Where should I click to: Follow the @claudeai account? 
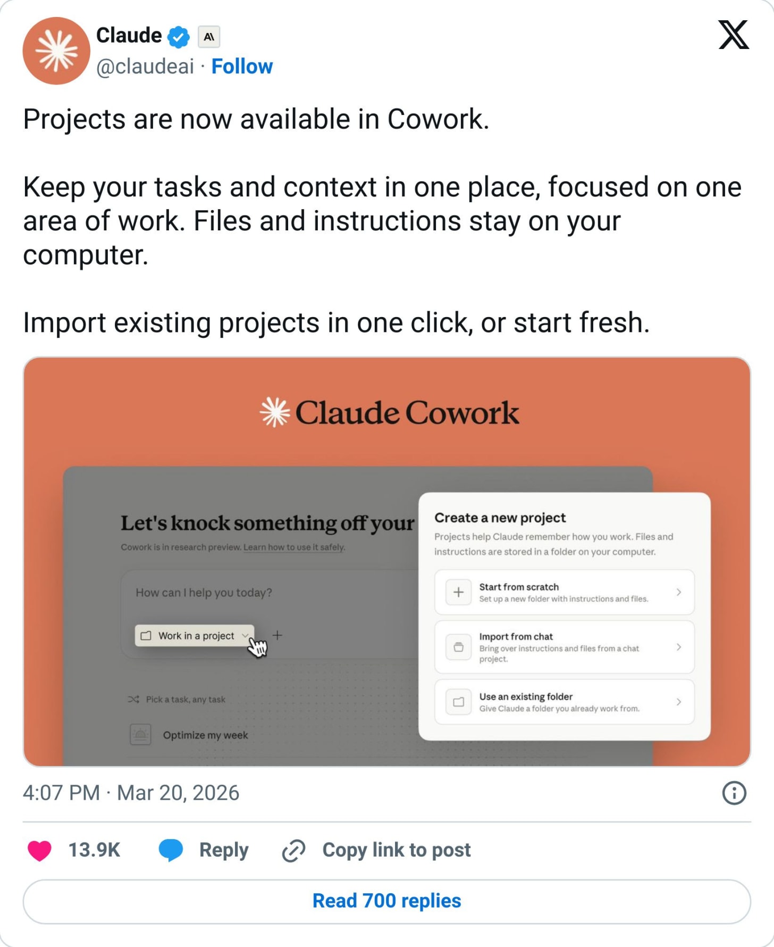tap(242, 66)
